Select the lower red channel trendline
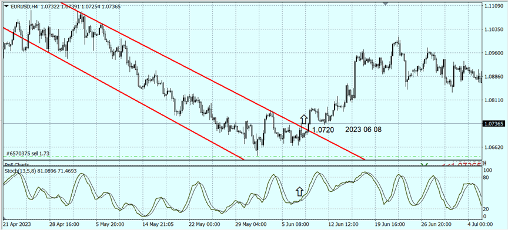Viewport: 508px width, 230px height. point(123,94)
